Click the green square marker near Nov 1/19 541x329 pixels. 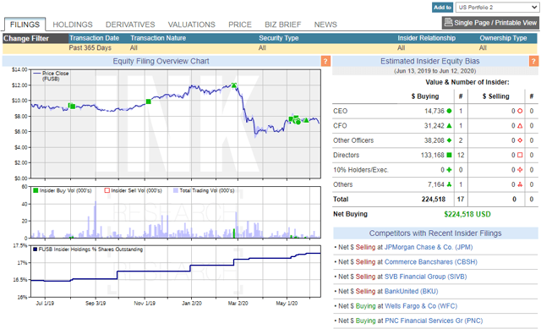tap(149, 101)
